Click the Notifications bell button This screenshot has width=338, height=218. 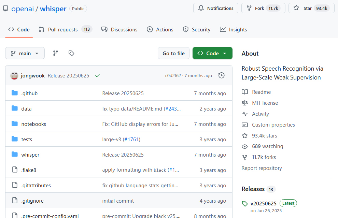point(216,8)
